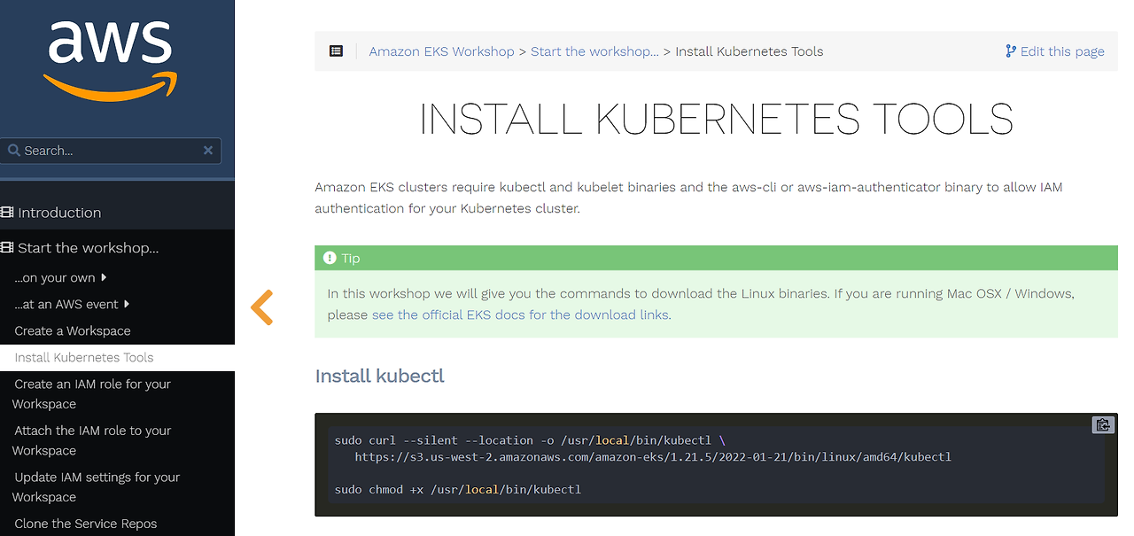Click Install Kubernetes Tools breadcrumb text
Viewport: 1134px width, 536px height.
750,51
